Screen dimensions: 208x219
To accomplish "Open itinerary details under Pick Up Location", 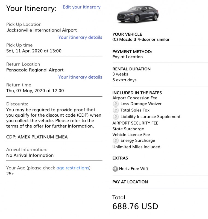I will [80, 37].
